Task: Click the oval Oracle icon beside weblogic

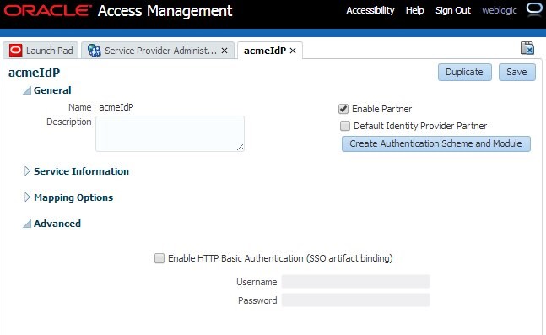Action: tap(534, 8)
